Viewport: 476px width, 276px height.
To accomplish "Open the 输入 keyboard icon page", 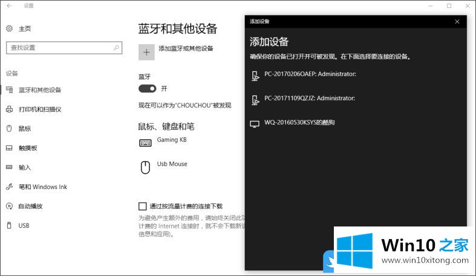I will click(x=9, y=167).
